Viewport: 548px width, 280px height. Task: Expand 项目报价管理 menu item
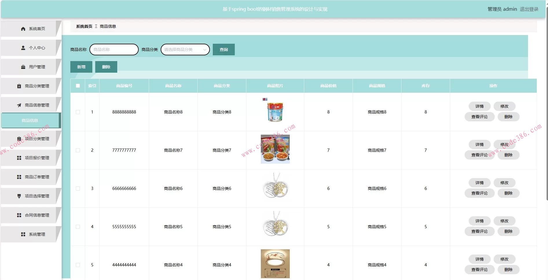31,158
